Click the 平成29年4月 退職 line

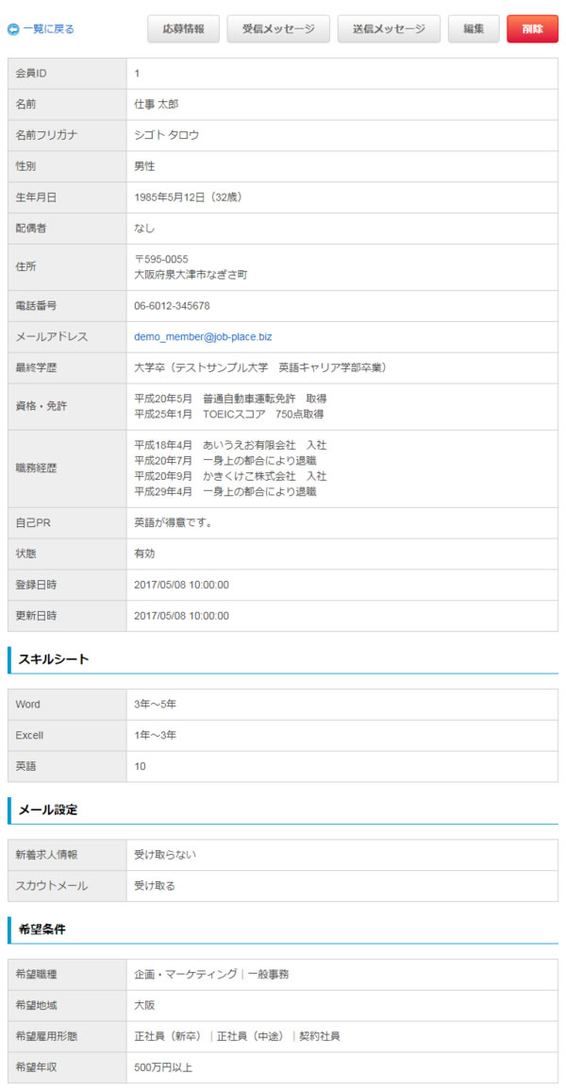click(225, 491)
